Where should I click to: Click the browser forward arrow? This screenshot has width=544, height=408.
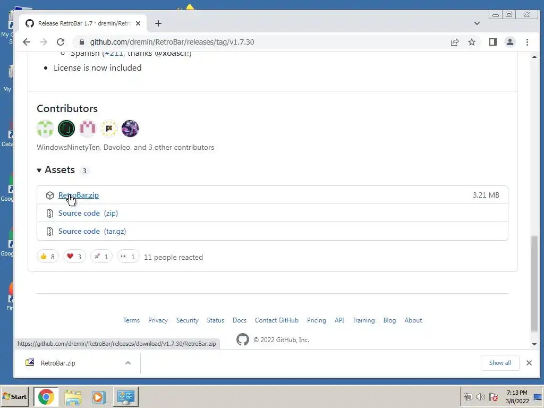pos(44,42)
